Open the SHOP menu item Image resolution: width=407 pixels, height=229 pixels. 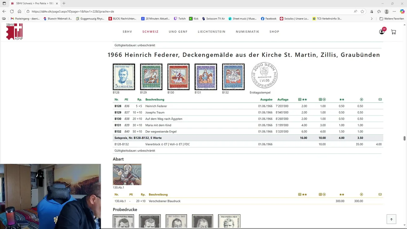tap(274, 31)
